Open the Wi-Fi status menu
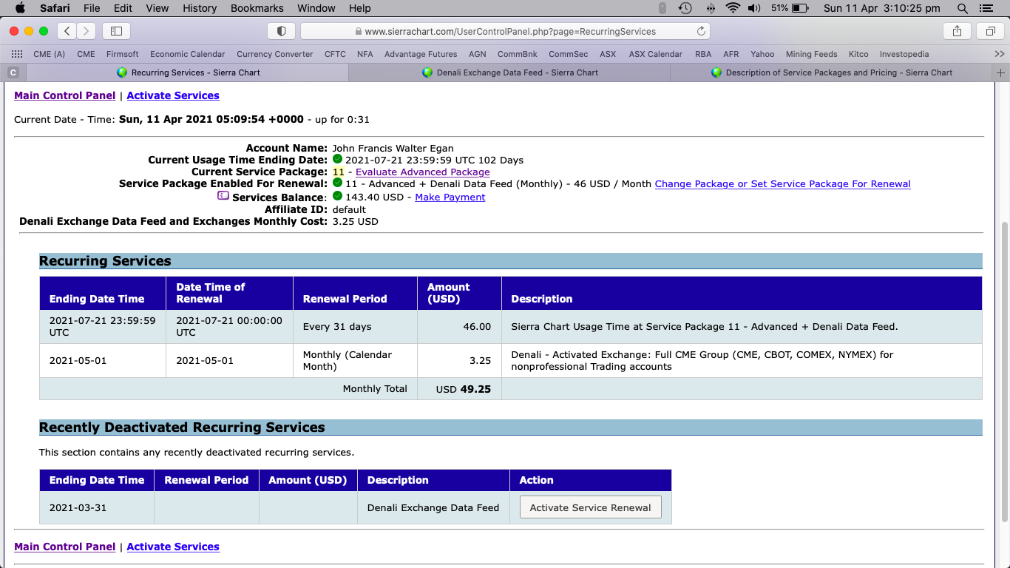 (x=733, y=8)
